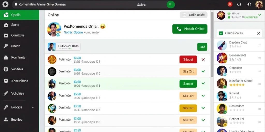
Task: Open menu handle for Petinet Fril
Action: [260, 122]
